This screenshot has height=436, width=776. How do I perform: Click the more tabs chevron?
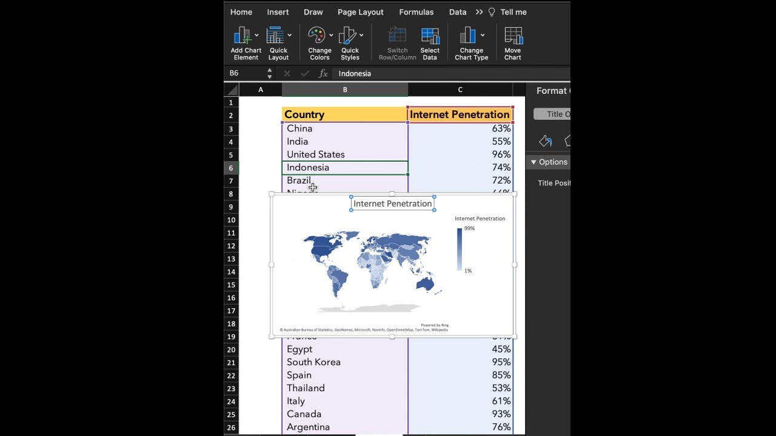pos(479,12)
